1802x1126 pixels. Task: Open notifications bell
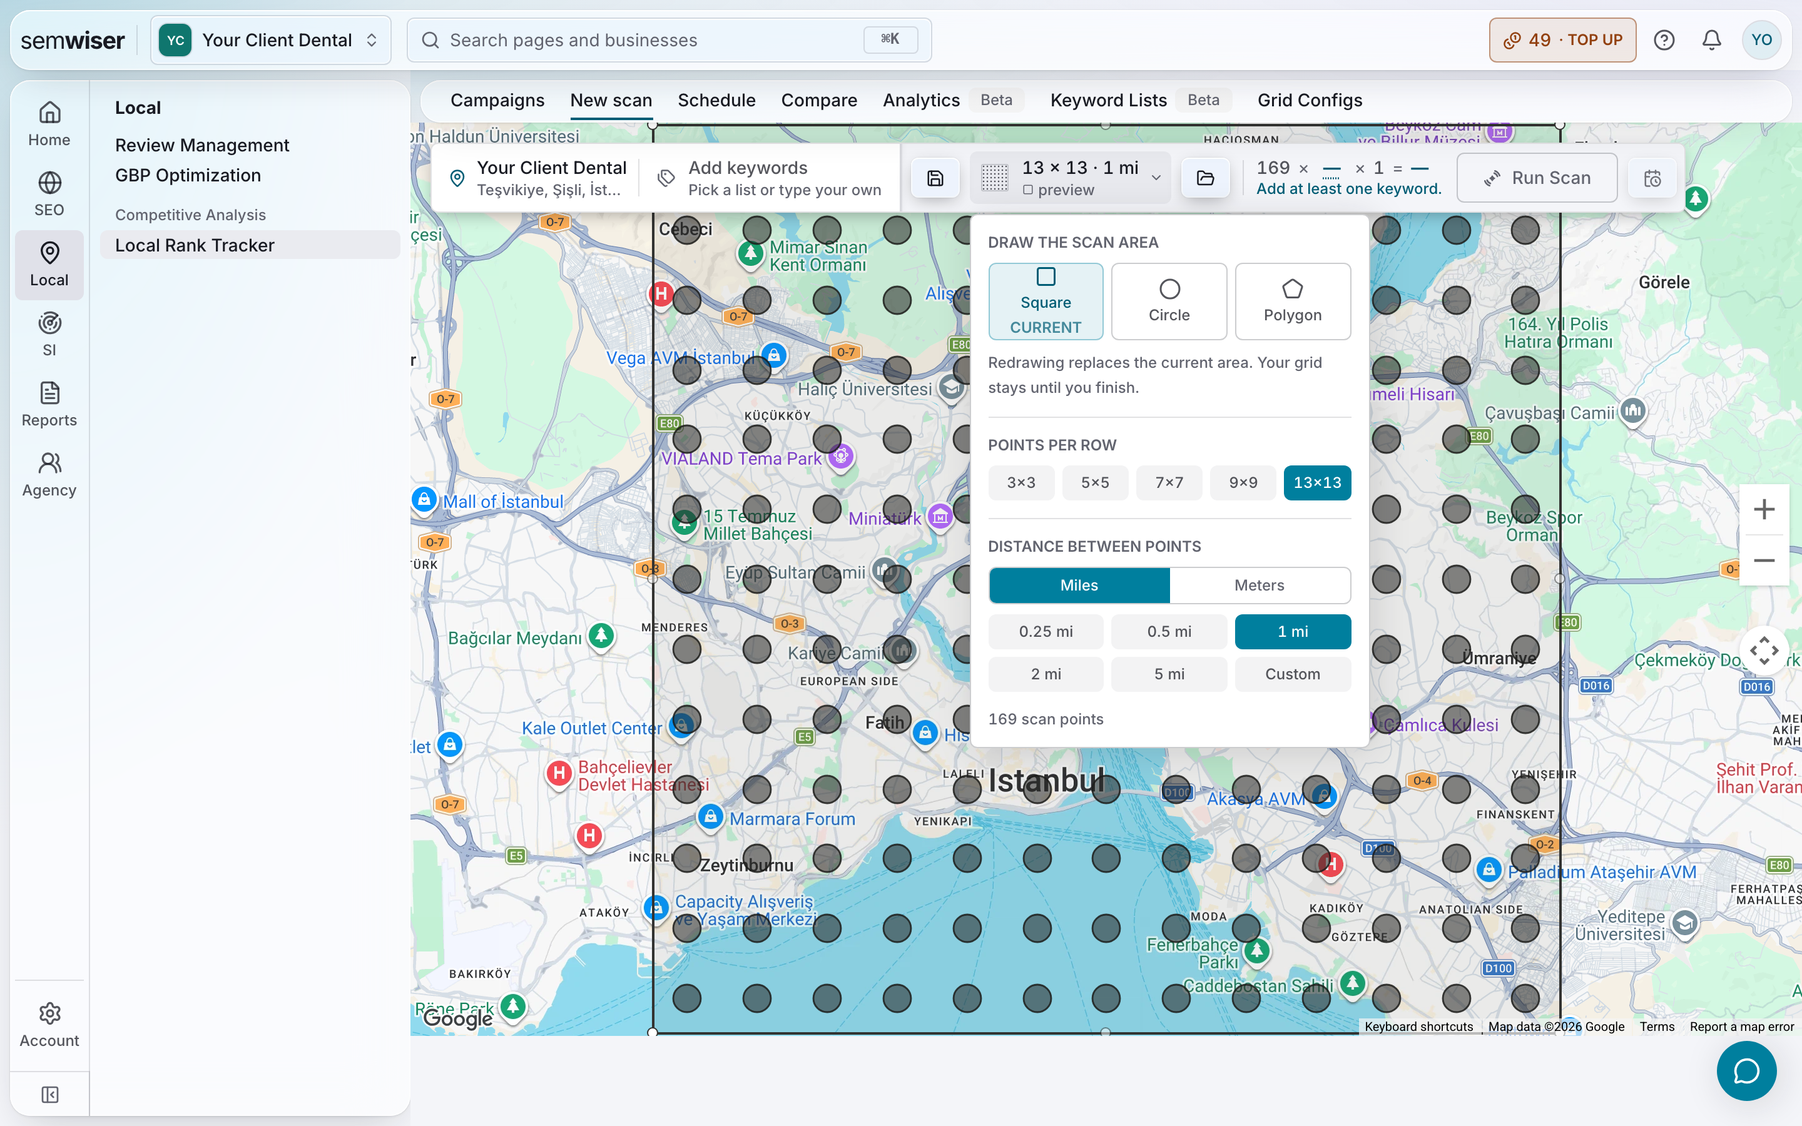pos(1711,40)
